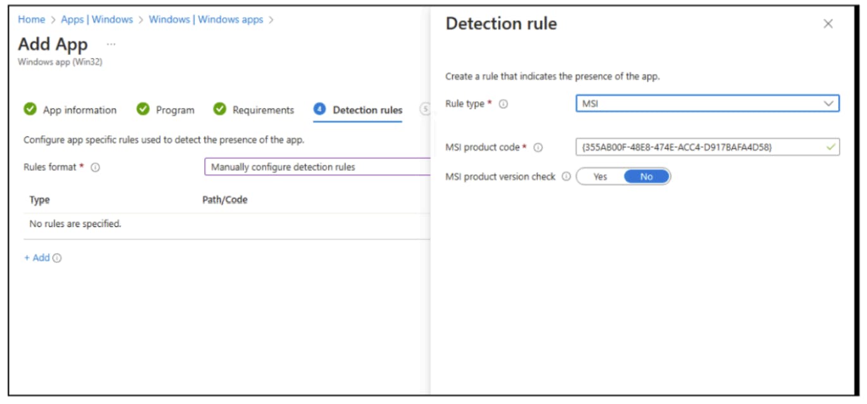The image size is (867, 404).
Task: Click info icon for MSI product version check
Action: point(566,177)
